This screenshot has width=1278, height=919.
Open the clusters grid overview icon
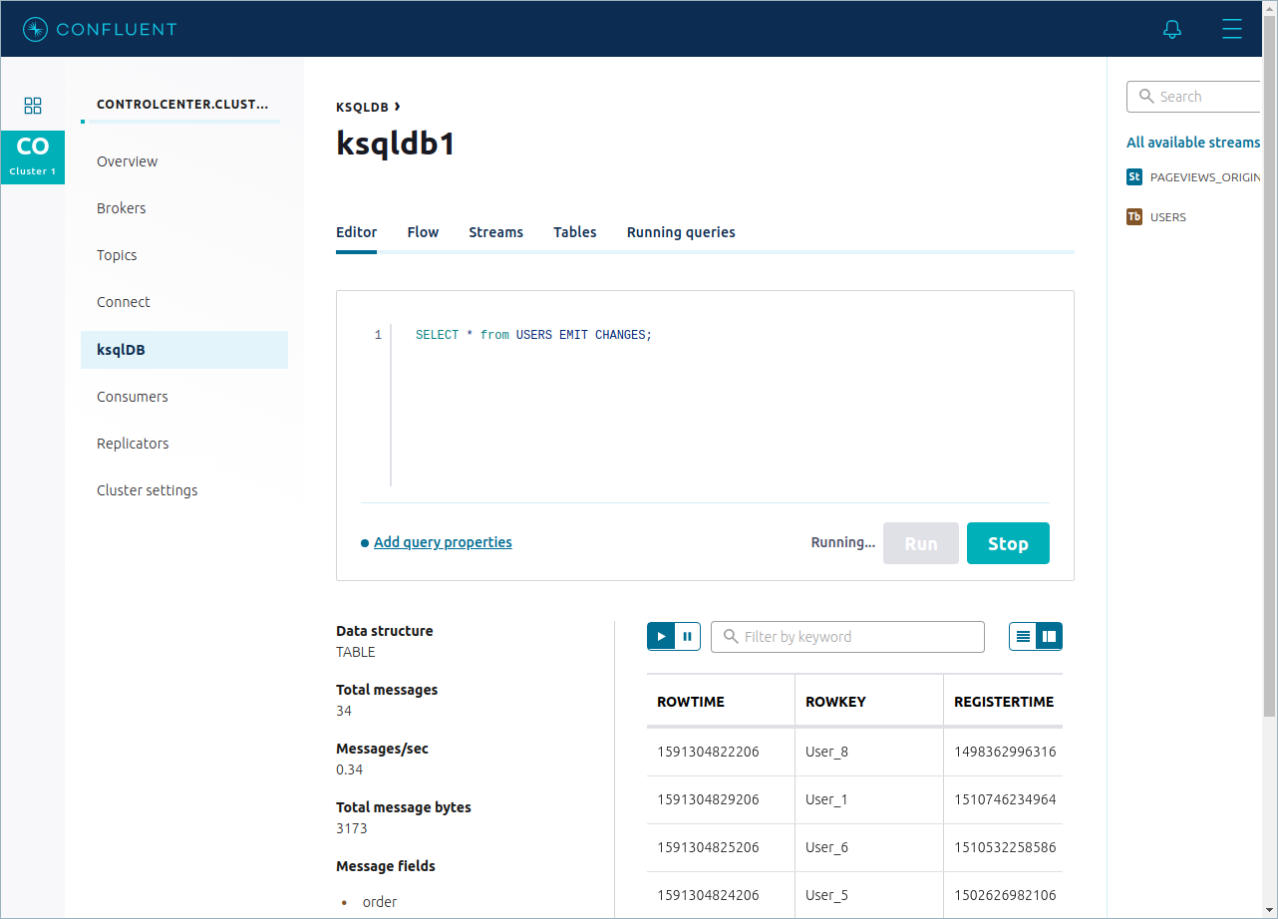click(33, 106)
